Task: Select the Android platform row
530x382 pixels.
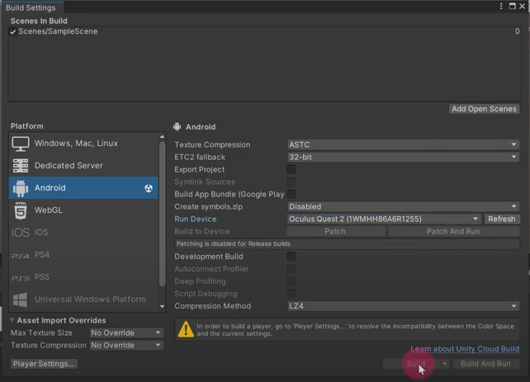Action: tap(83, 188)
